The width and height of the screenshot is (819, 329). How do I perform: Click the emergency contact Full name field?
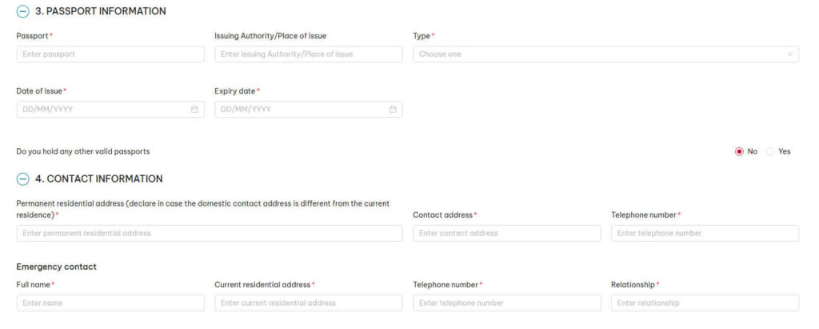[110, 303]
